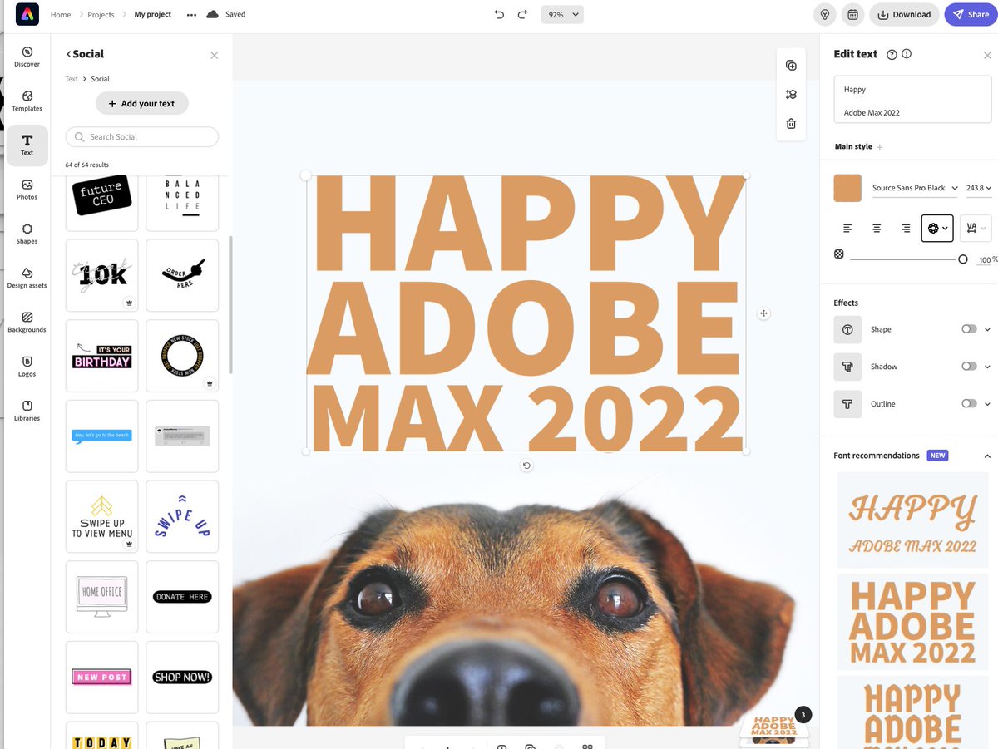
Task: Click the 100% opacity value field
Action: click(985, 260)
